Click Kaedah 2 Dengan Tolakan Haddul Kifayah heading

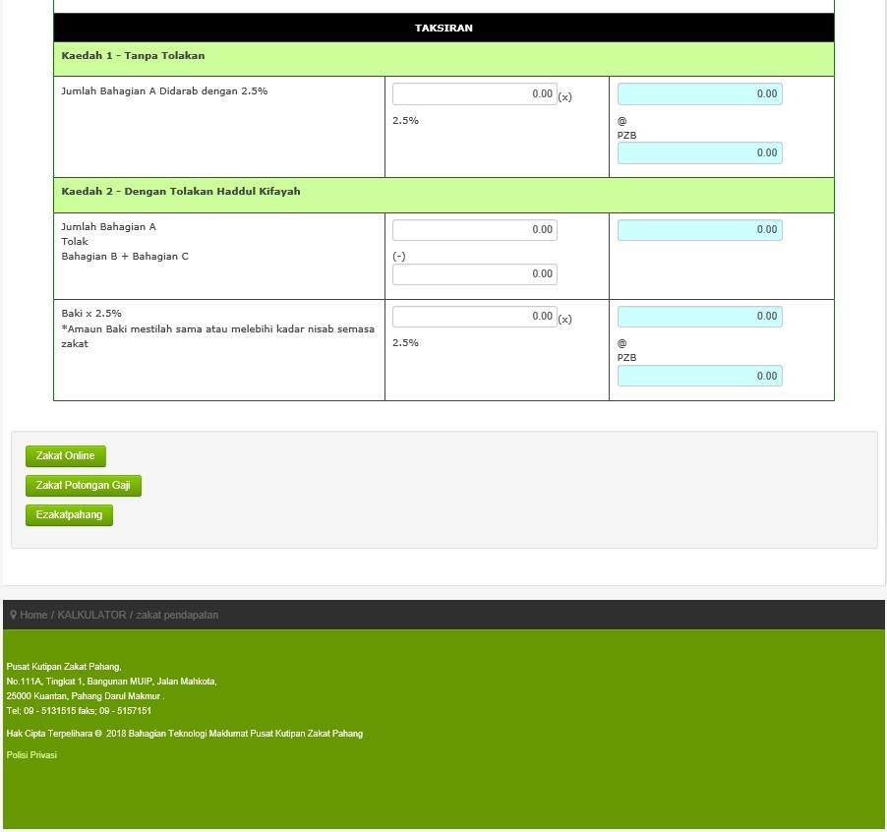pyautogui.click(x=181, y=191)
